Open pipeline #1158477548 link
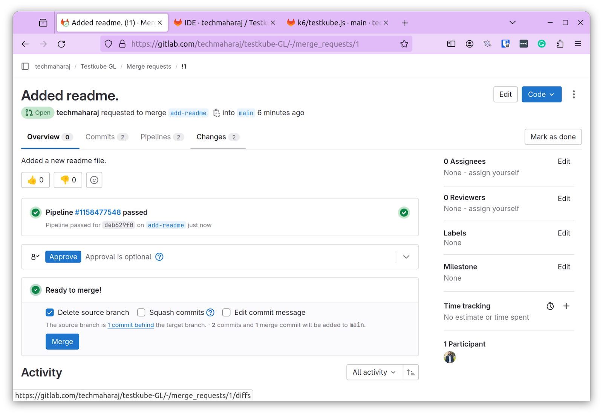 pyautogui.click(x=98, y=212)
